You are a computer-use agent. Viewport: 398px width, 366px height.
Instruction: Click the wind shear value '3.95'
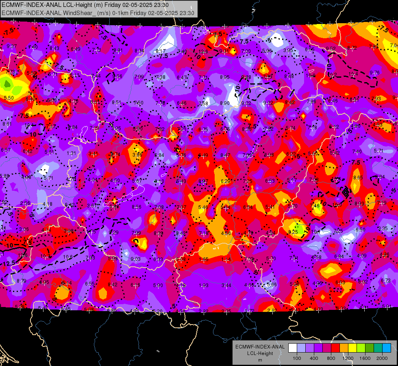288,50
